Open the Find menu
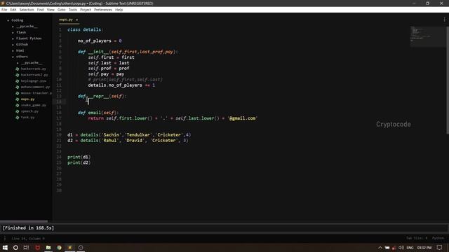Screen dimensions: 449x252 40,10
